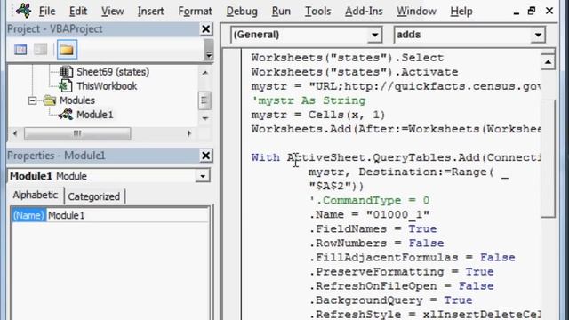569x320 pixels.
Task: Click the code window vertical scroll thumb
Action: coord(548,158)
